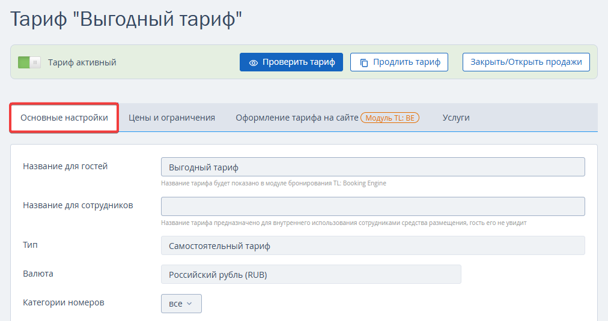The height and width of the screenshot is (321, 608).
Task: Click the eye icon in Проверить тариф
Action: click(x=254, y=62)
